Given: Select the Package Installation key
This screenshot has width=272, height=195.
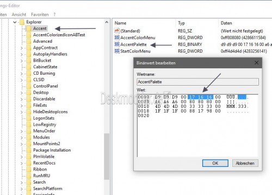Looking at the screenshot, I should tap(52, 150).
